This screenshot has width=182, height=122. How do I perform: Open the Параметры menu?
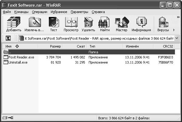(x=79, y=12)
